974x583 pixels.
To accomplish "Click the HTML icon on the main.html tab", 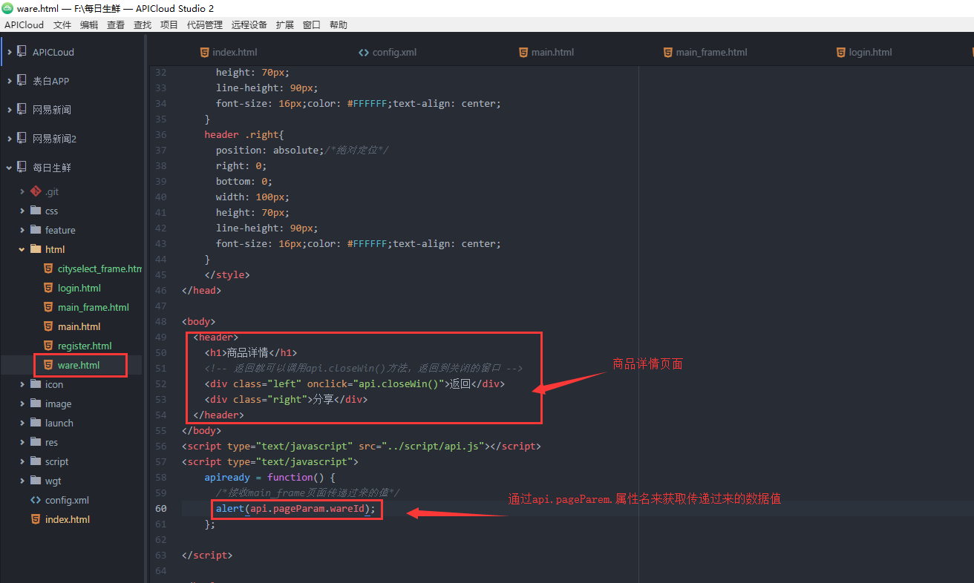I will 523,52.
